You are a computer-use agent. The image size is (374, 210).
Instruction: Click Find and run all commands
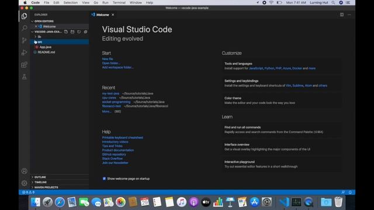(282, 129)
